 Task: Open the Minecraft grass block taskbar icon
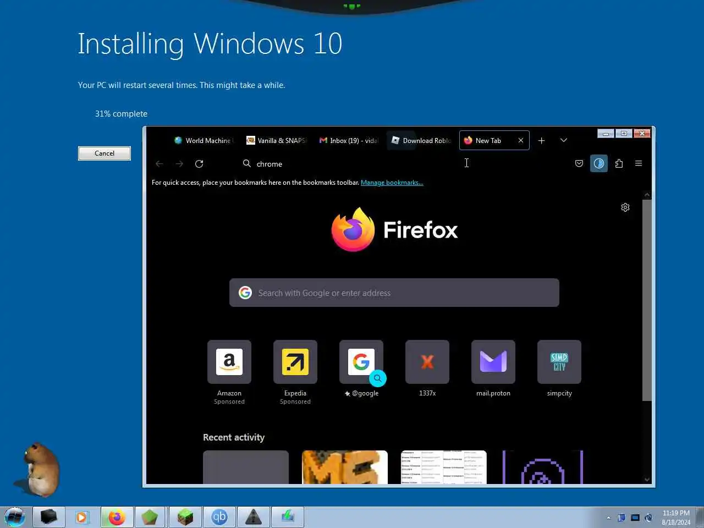coord(185,517)
